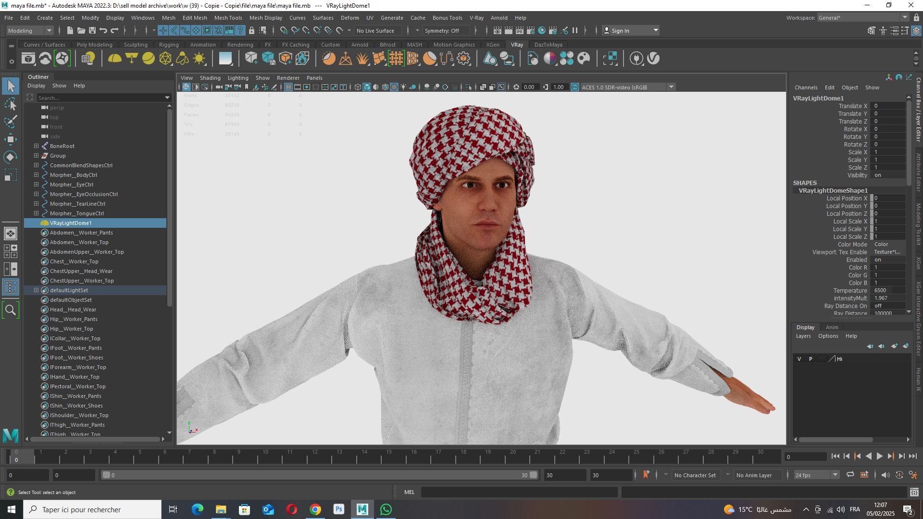Switch to Anim layer tab
Image resolution: width=923 pixels, height=519 pixels.
pos(832,327)
